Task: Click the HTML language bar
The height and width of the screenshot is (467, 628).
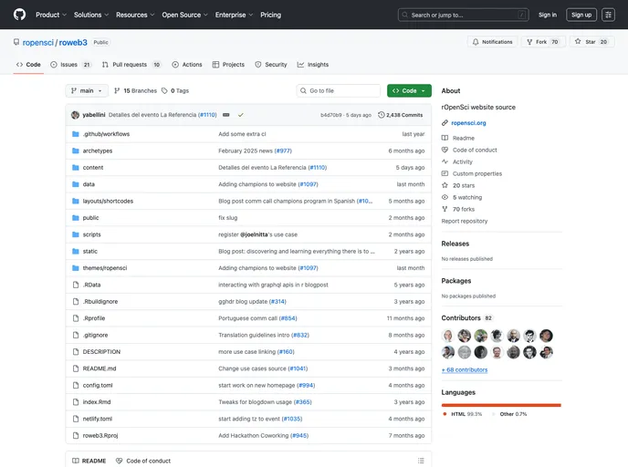Action: (500, 405)
